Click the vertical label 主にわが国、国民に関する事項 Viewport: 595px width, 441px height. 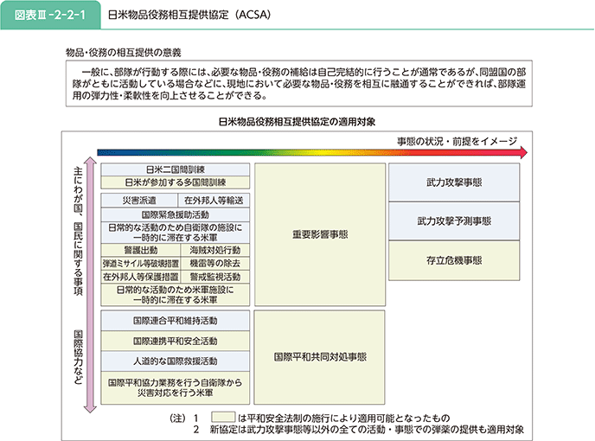78,232
